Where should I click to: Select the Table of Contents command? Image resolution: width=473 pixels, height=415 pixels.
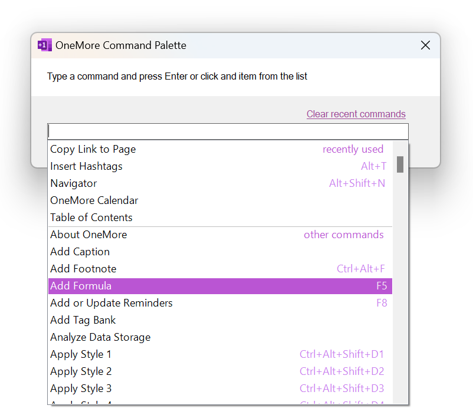(91, 218)
